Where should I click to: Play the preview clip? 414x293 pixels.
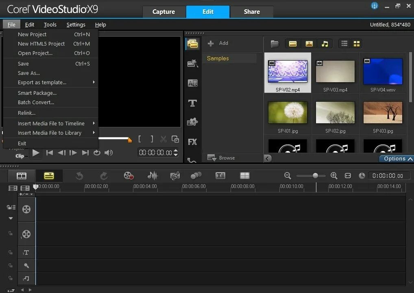[36, 153]
